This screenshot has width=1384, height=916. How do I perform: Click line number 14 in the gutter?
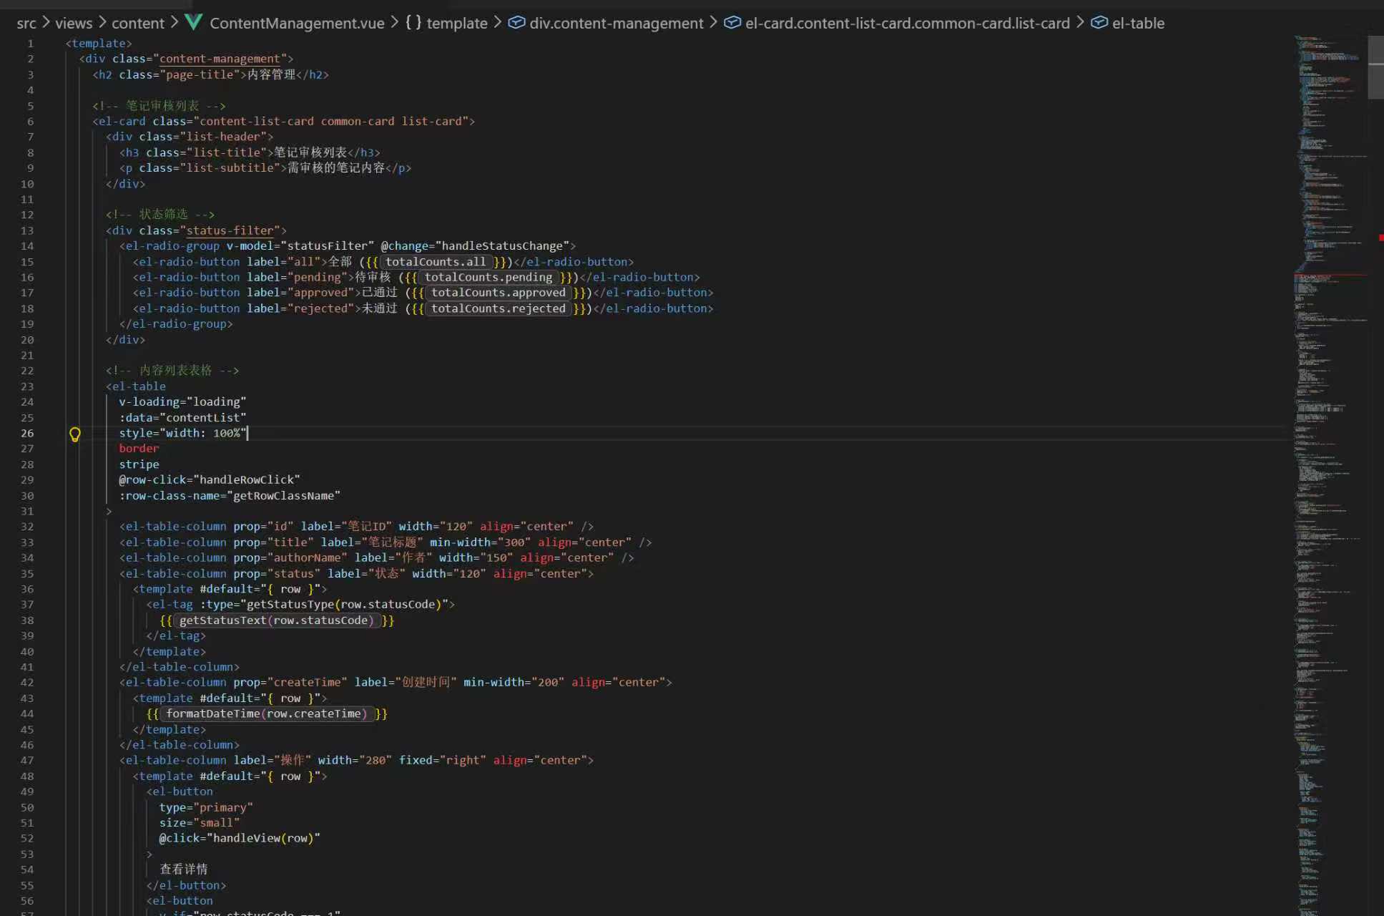point(27,245)
